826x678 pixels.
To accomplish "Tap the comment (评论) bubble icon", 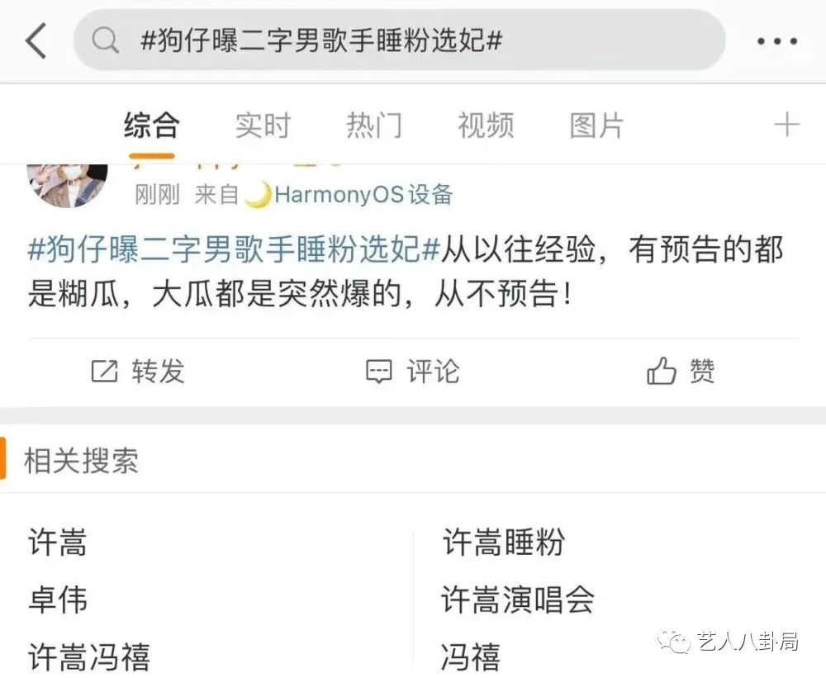I will 379,372.
